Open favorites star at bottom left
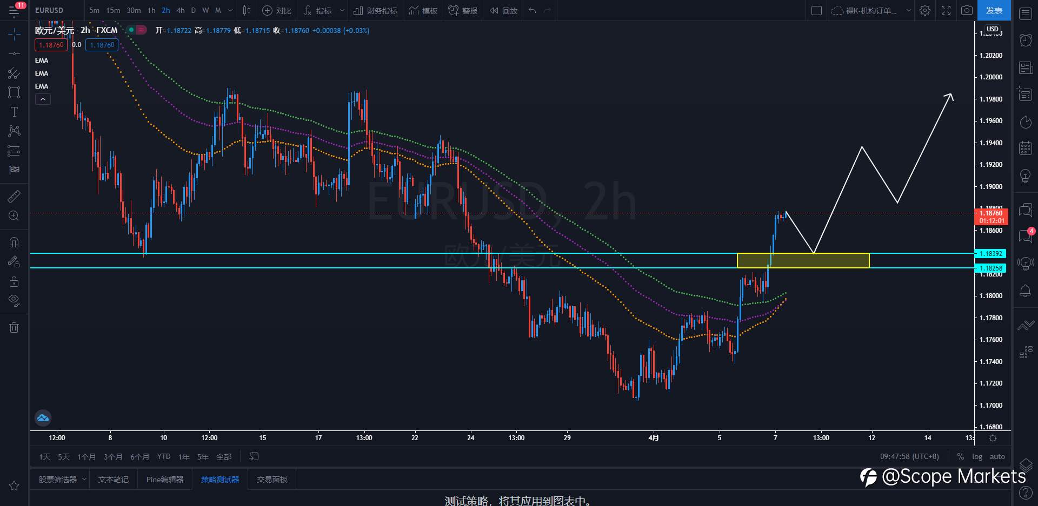This screenshot has height=506, width=1038. click(x=14, y=486)
